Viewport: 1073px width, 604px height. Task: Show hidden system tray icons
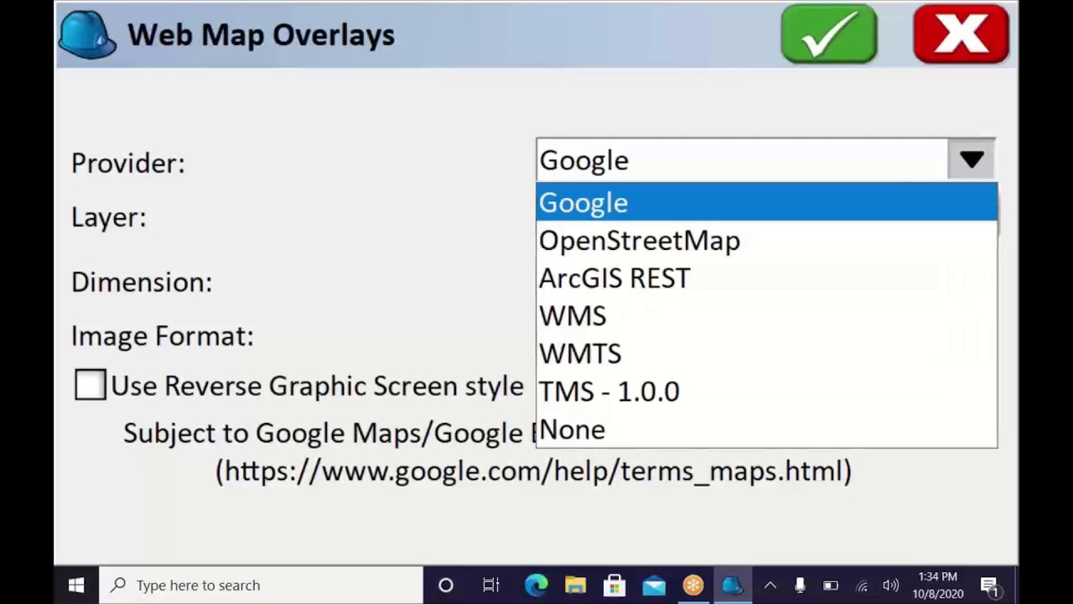point(770,586)
